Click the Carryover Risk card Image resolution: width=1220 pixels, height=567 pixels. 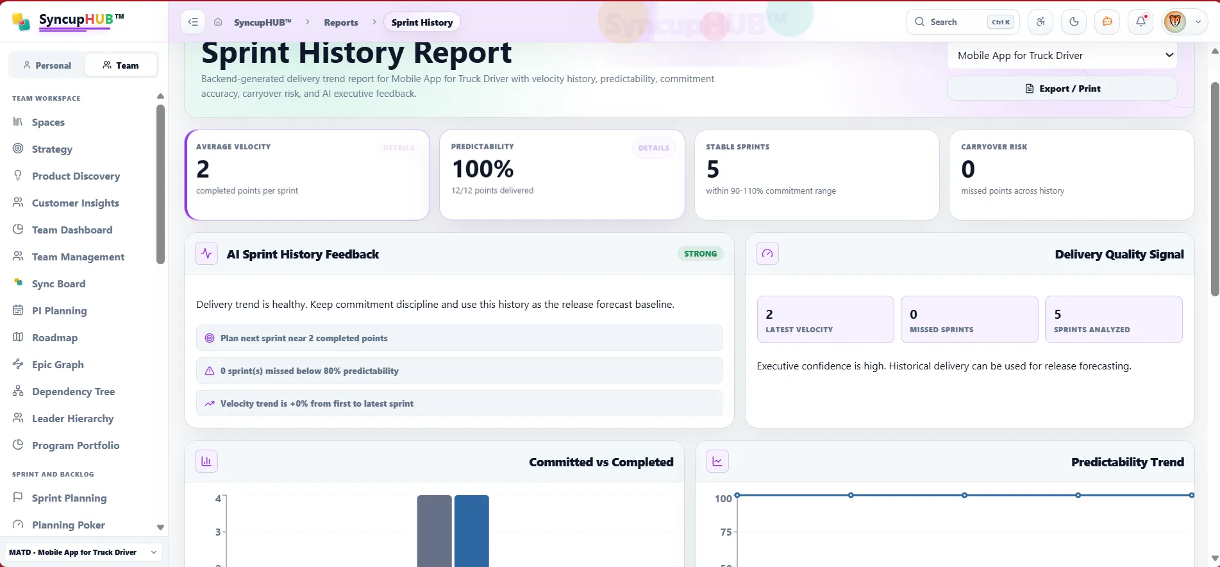click(x=1071, y=175)
